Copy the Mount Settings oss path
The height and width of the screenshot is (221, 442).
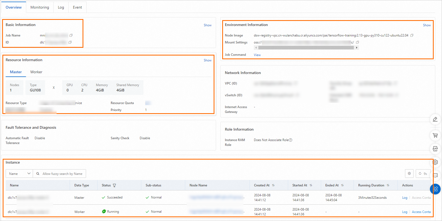[358, 42]
